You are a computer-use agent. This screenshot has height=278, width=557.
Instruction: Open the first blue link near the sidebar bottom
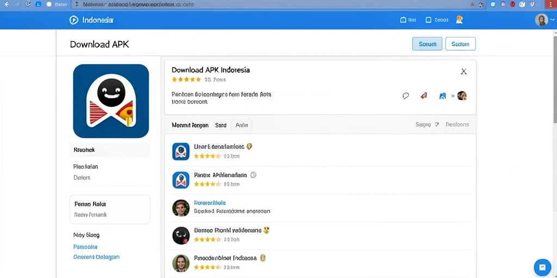[85, 247]
